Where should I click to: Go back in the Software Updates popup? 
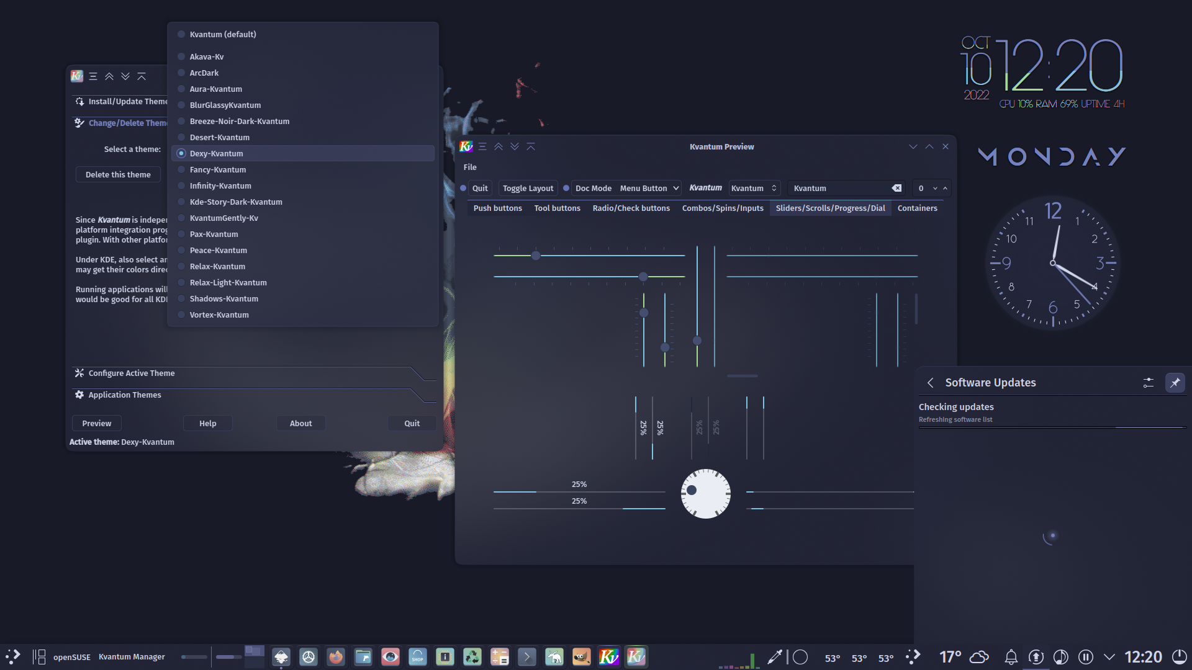(x=931, y=383)
